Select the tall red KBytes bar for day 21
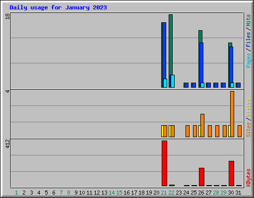 point(164,163)
